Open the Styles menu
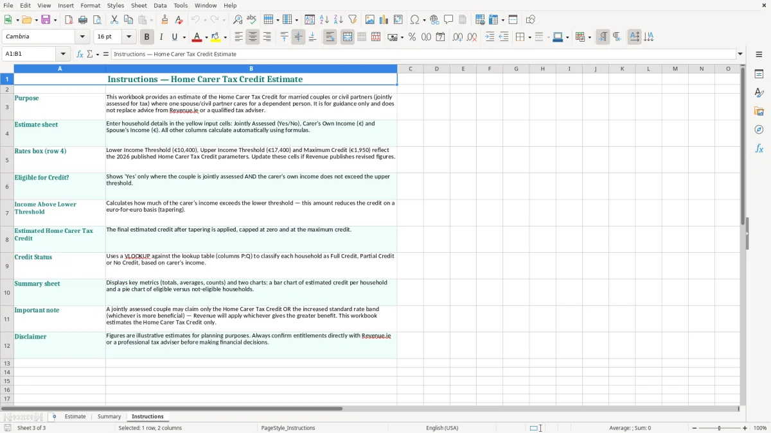This screenshot has height=433, width=771. (116, 5)
